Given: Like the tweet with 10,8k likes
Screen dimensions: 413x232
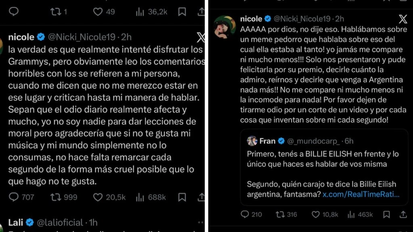Looking at the screenshot, I should [x=316, y=214].
